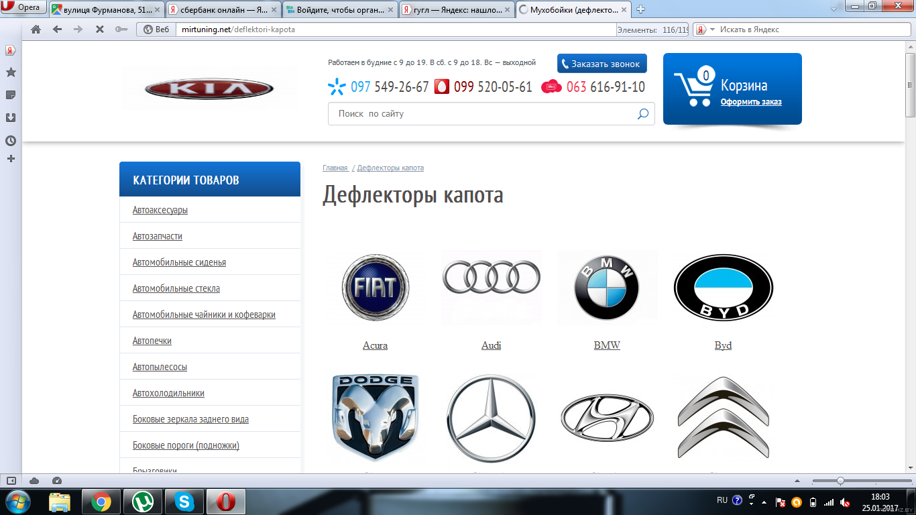The width and height of the screenshot is (916, 515).
Task: Open a new tab with the plus button
Action: coord(640,9)
